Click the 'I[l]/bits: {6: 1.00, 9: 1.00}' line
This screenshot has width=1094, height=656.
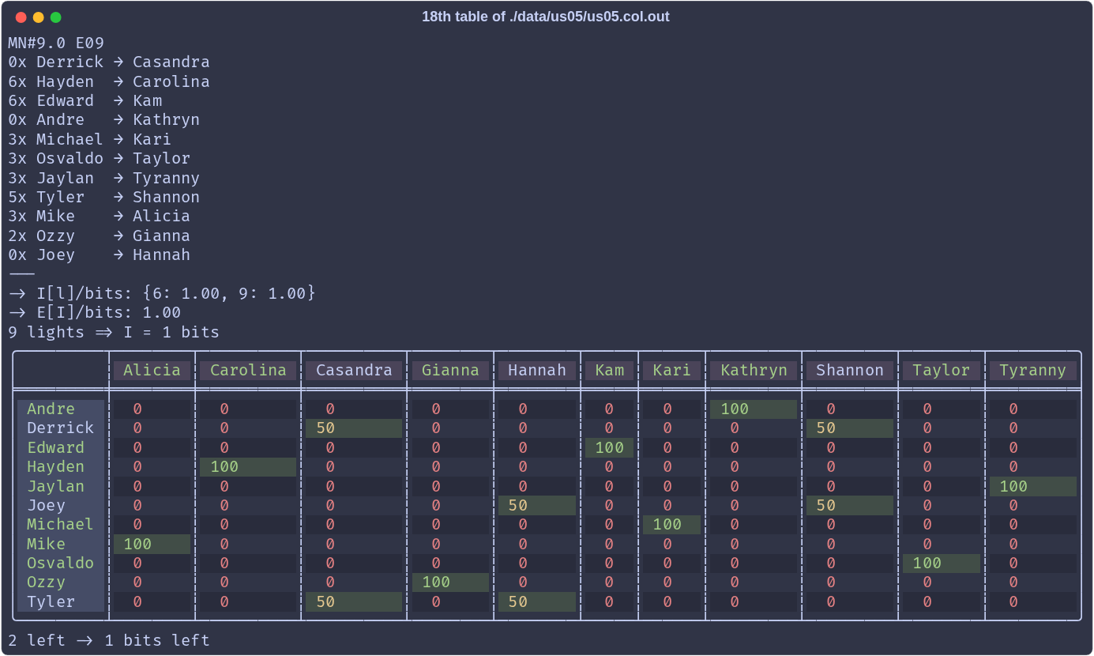[162, 293]
